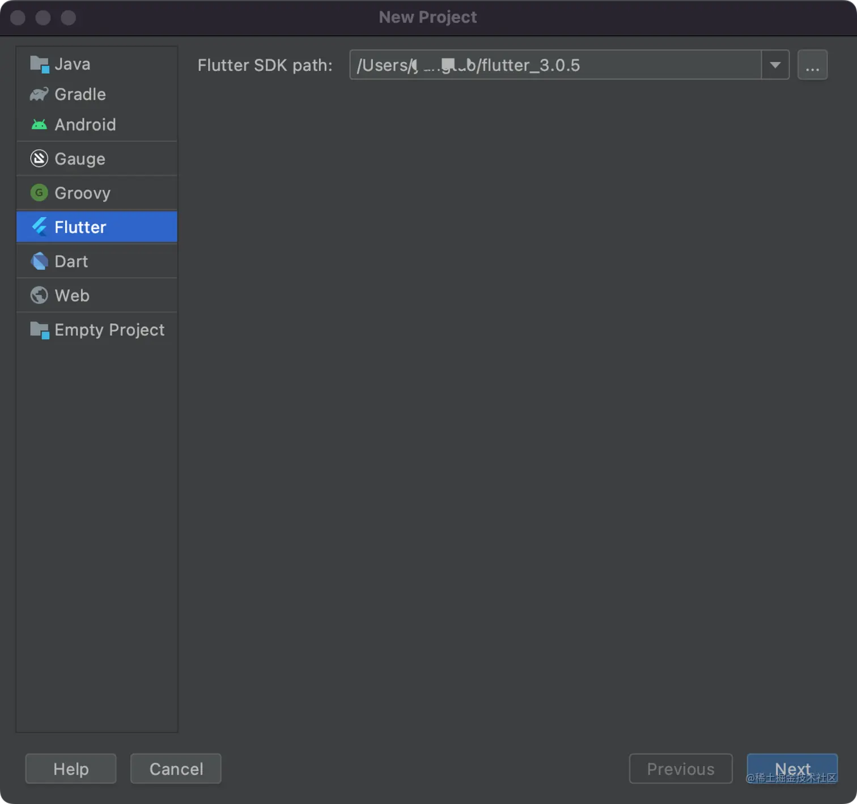Click the Help button
857x804 pixels.
click(x=71, y=769)
